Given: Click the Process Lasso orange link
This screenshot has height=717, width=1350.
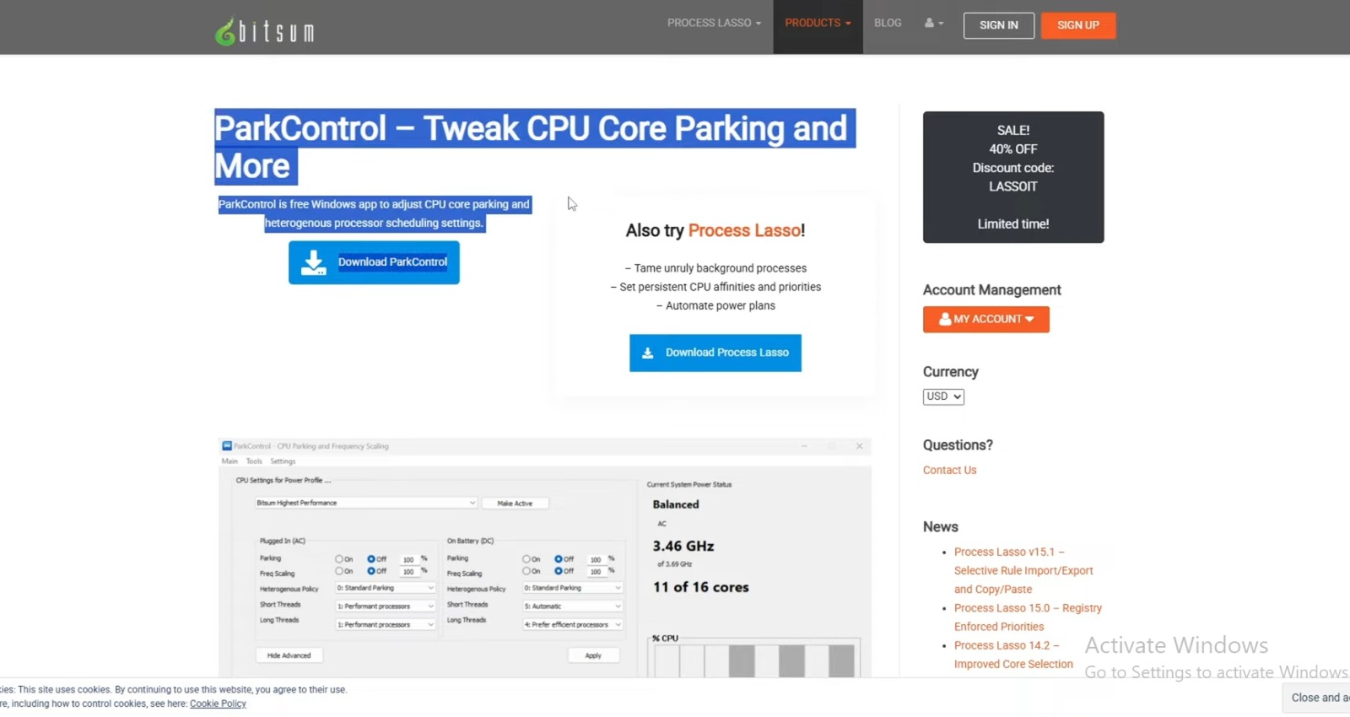Looking at the screenshot, I should tap(745, 230).
